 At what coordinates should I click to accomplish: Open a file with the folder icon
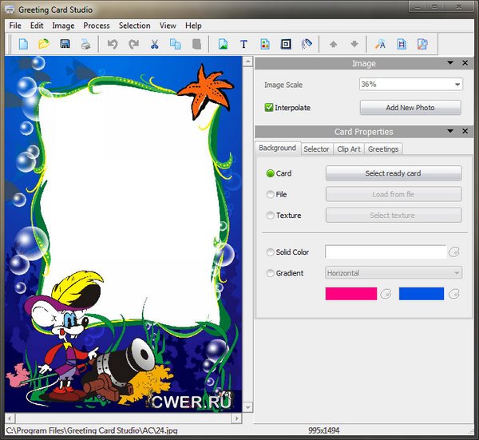pos(44,44)
